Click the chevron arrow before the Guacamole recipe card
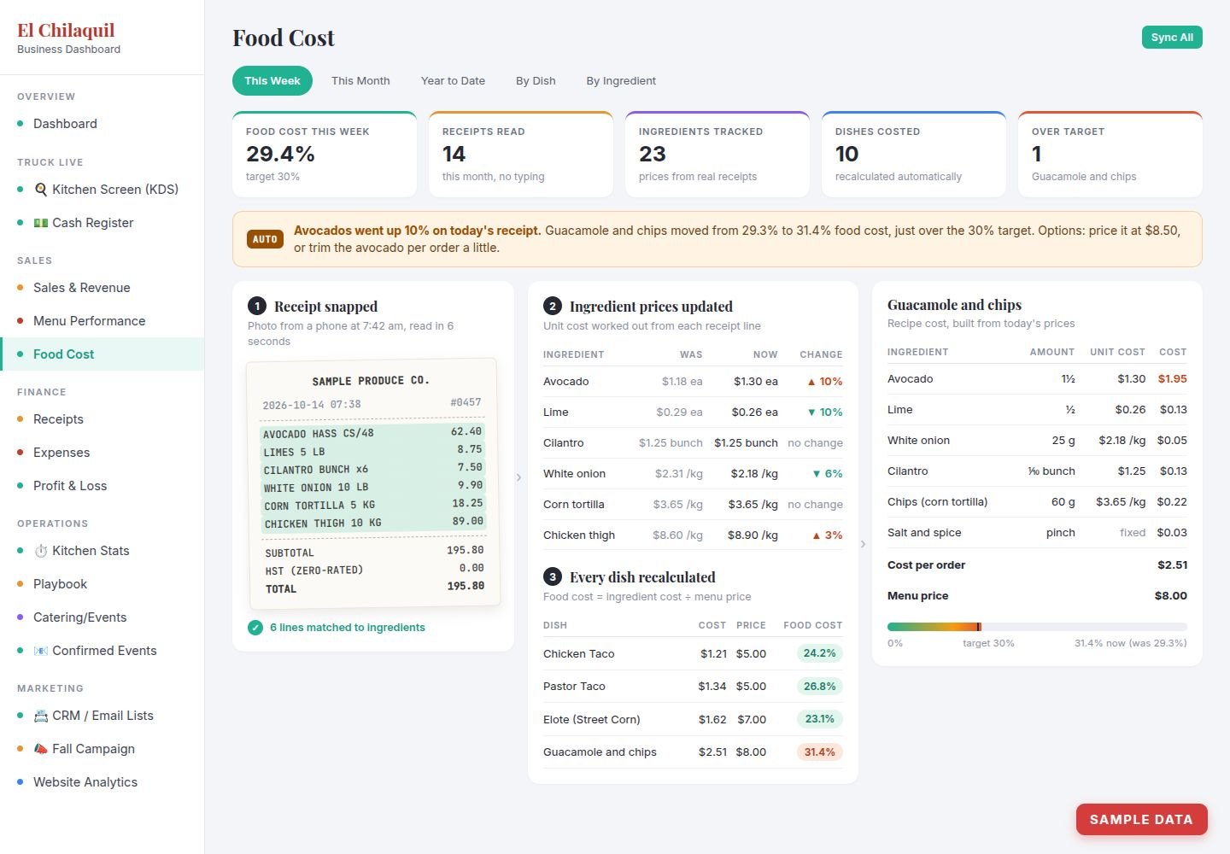 tap(863, 544)
